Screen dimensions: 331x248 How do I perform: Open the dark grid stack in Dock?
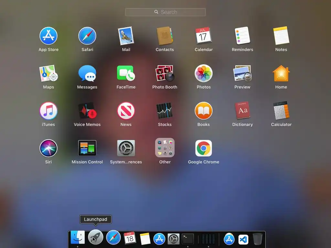coord(208,239)
